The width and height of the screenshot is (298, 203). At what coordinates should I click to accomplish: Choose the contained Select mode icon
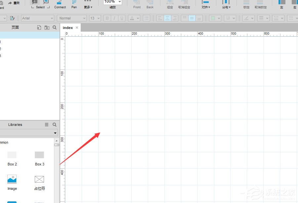pos(46,2)
